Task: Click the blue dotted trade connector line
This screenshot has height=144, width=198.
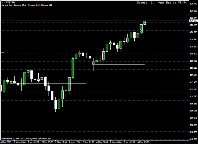Action: coord(143,27)
